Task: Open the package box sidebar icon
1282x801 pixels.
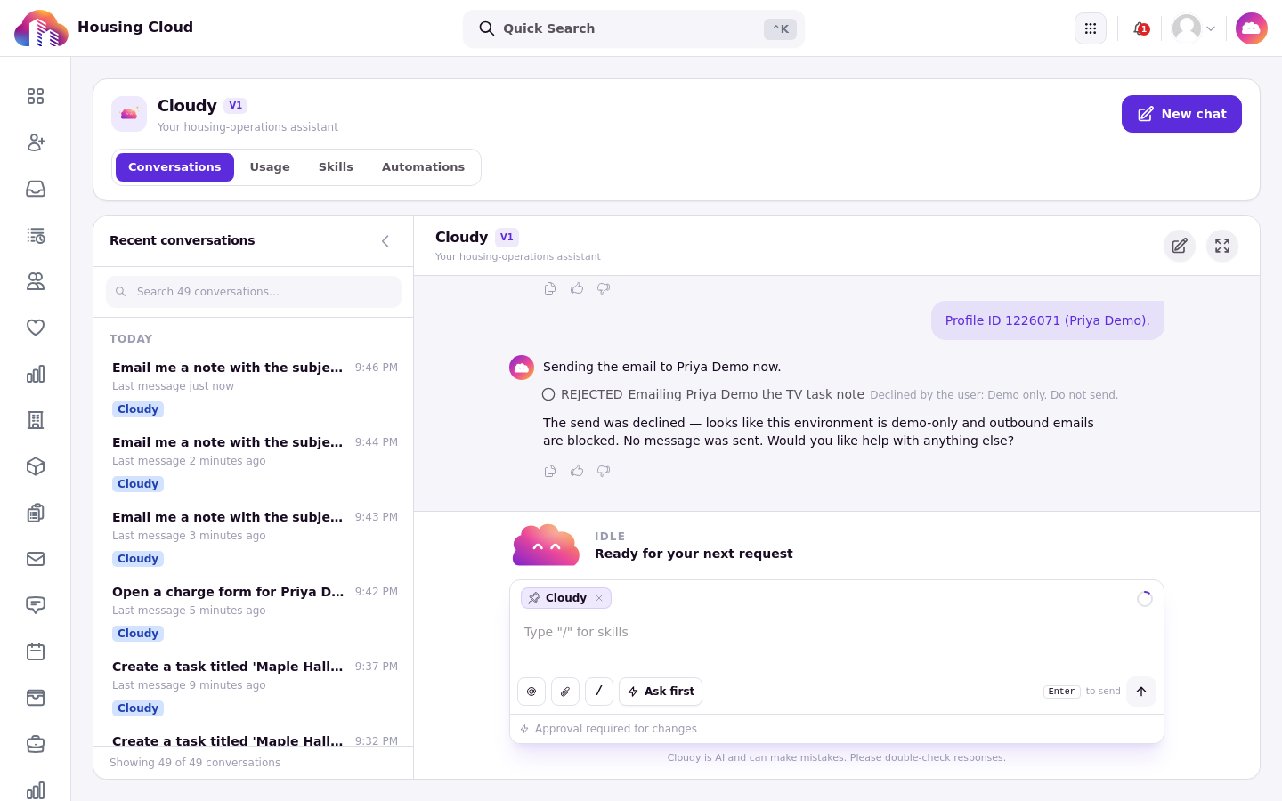Action: click(x=36, y=466)
